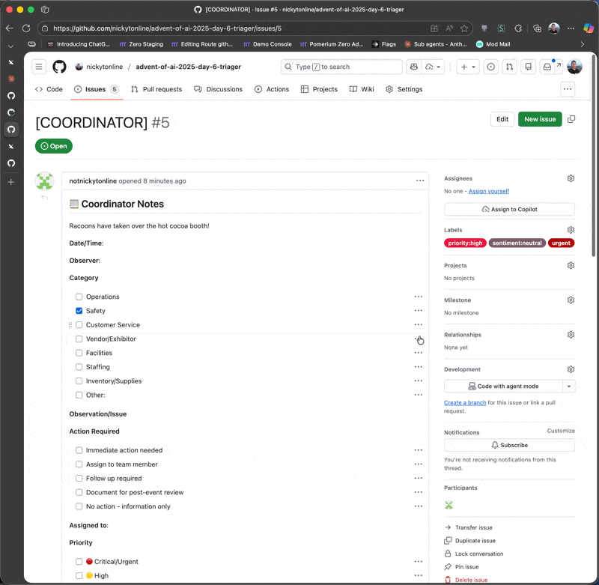Click the search field in the top bar

point(341,67)
